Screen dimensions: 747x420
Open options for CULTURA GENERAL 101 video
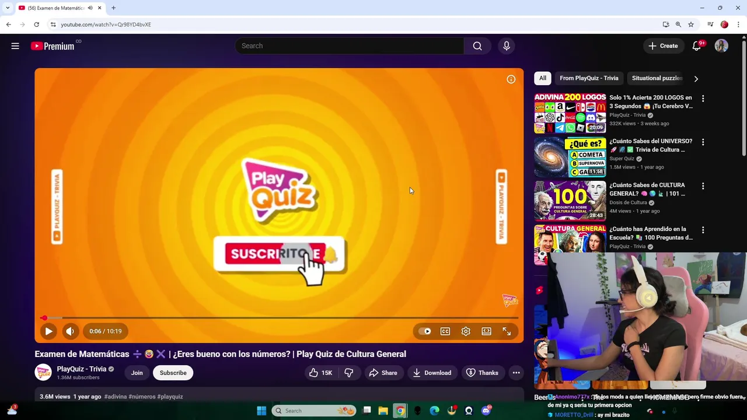click(x=703, y=186)
